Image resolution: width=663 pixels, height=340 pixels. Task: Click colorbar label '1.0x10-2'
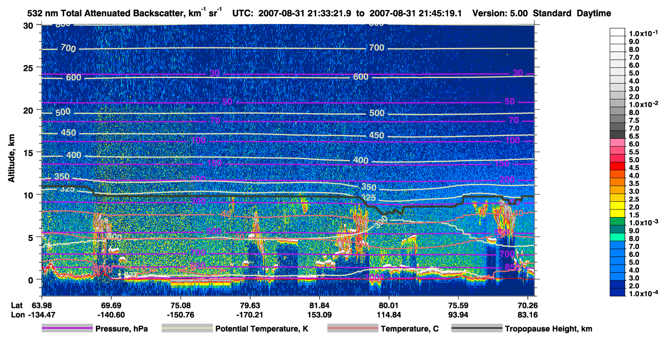click(644, 103)
